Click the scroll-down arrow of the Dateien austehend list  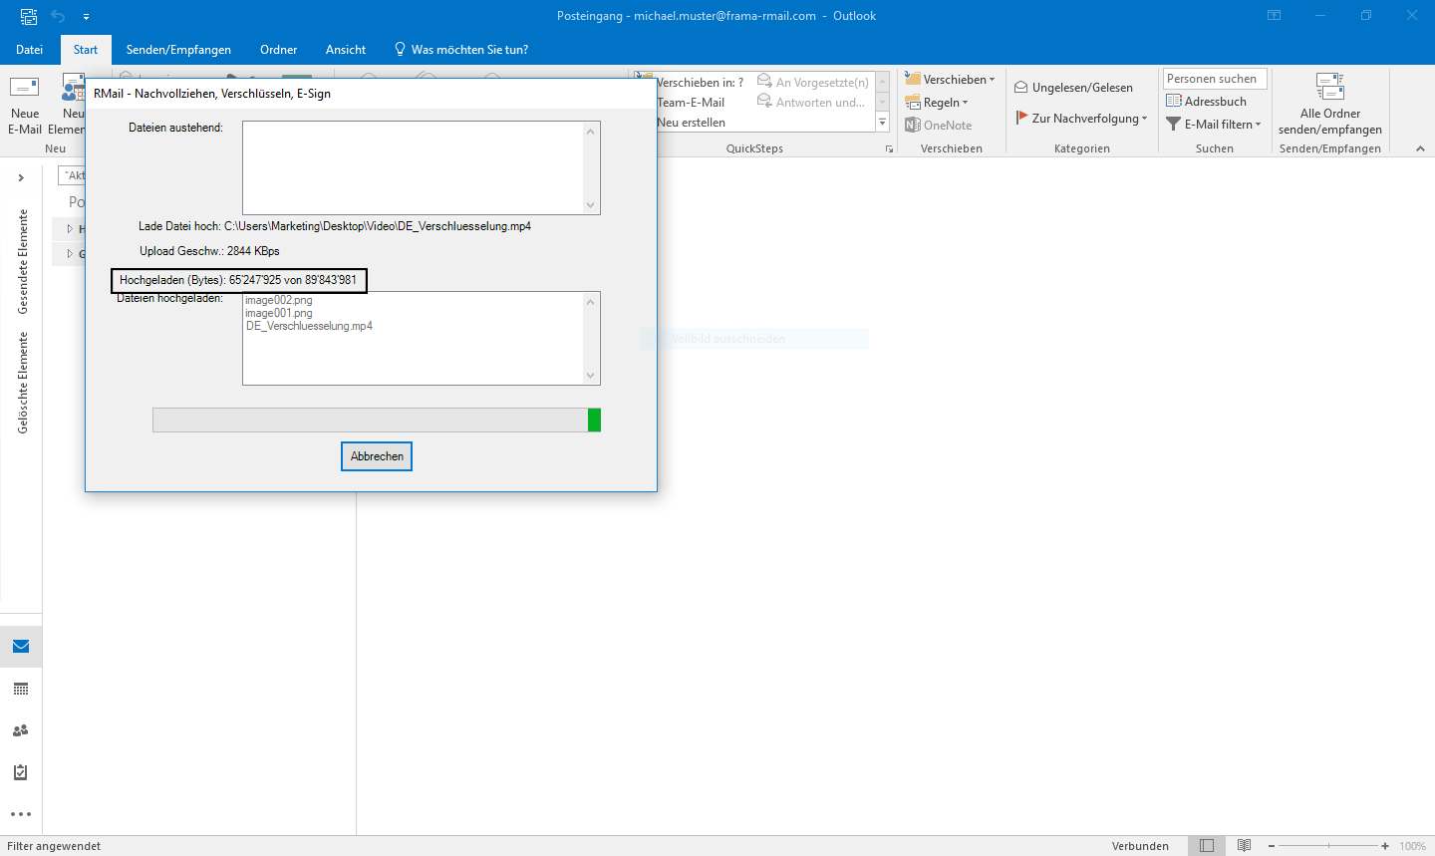pos(591,205)
